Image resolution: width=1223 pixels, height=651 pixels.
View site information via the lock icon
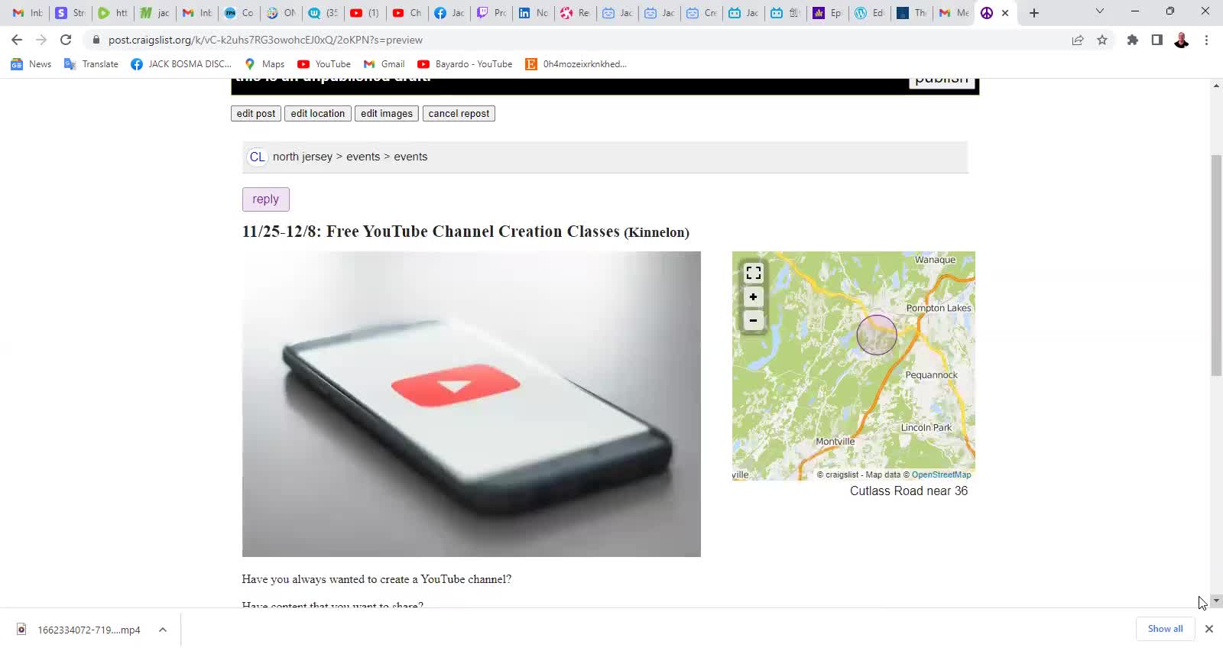point(96,40)
